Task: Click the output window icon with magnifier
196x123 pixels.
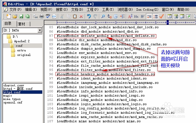Action: click(x=182, y=16)
